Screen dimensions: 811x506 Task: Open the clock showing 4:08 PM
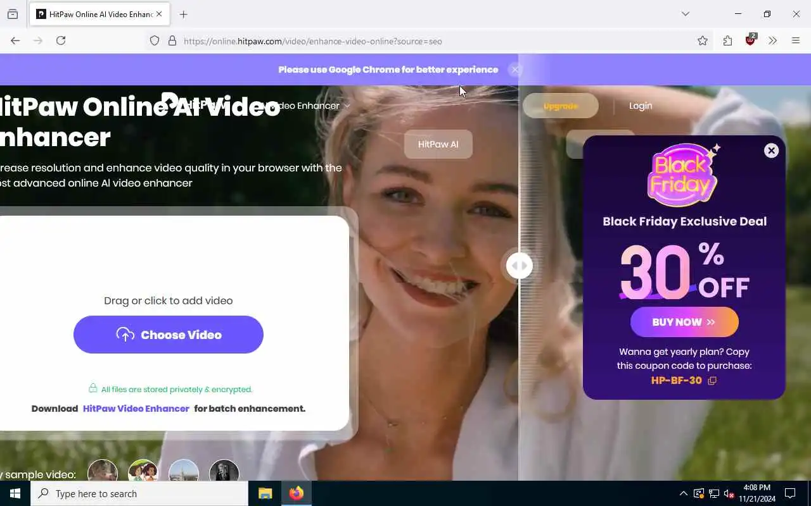click(757, 493)
